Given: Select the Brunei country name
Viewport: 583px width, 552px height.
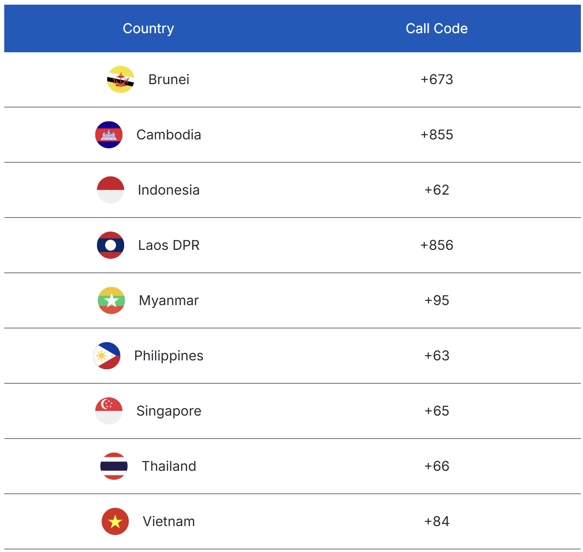Looking at the screenshot, I should tap(169, 79).
